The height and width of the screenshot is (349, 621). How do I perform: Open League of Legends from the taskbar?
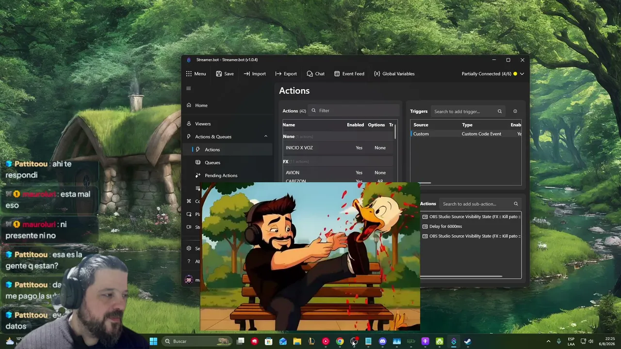(311, 341)
